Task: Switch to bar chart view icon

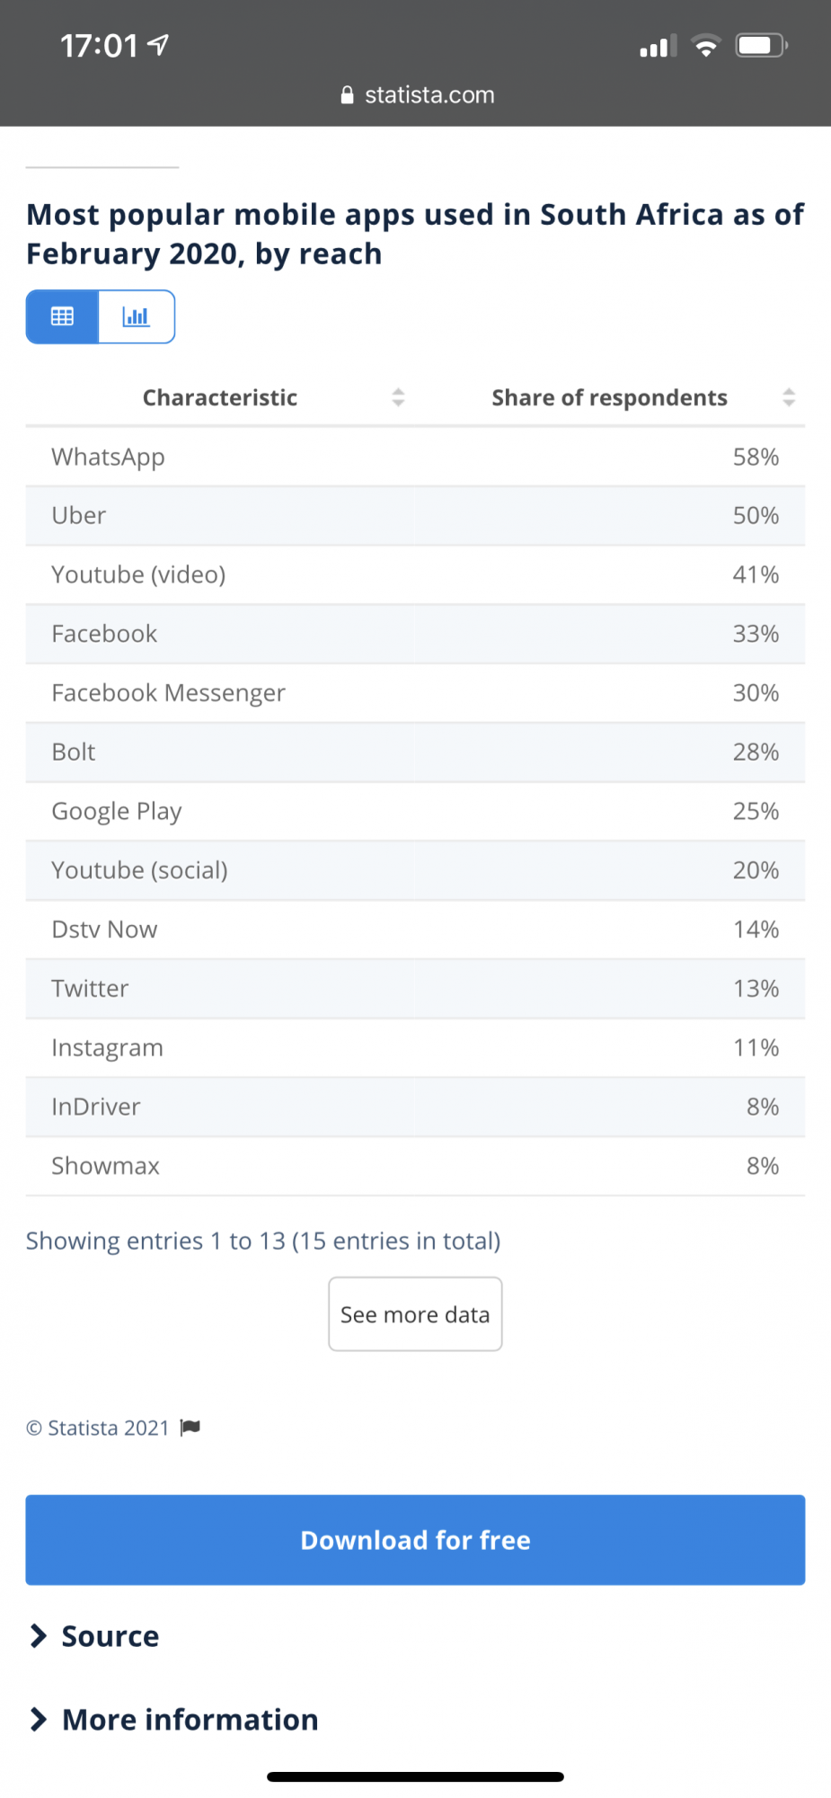Action: (136, 316)
